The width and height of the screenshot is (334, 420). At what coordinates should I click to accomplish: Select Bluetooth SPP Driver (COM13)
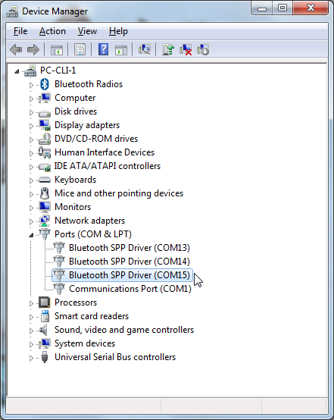(x=130, y=248)
